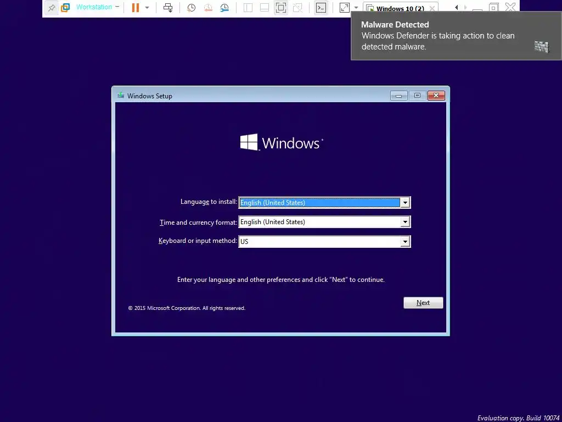Open the Workstation menu

tap(98, 7)
